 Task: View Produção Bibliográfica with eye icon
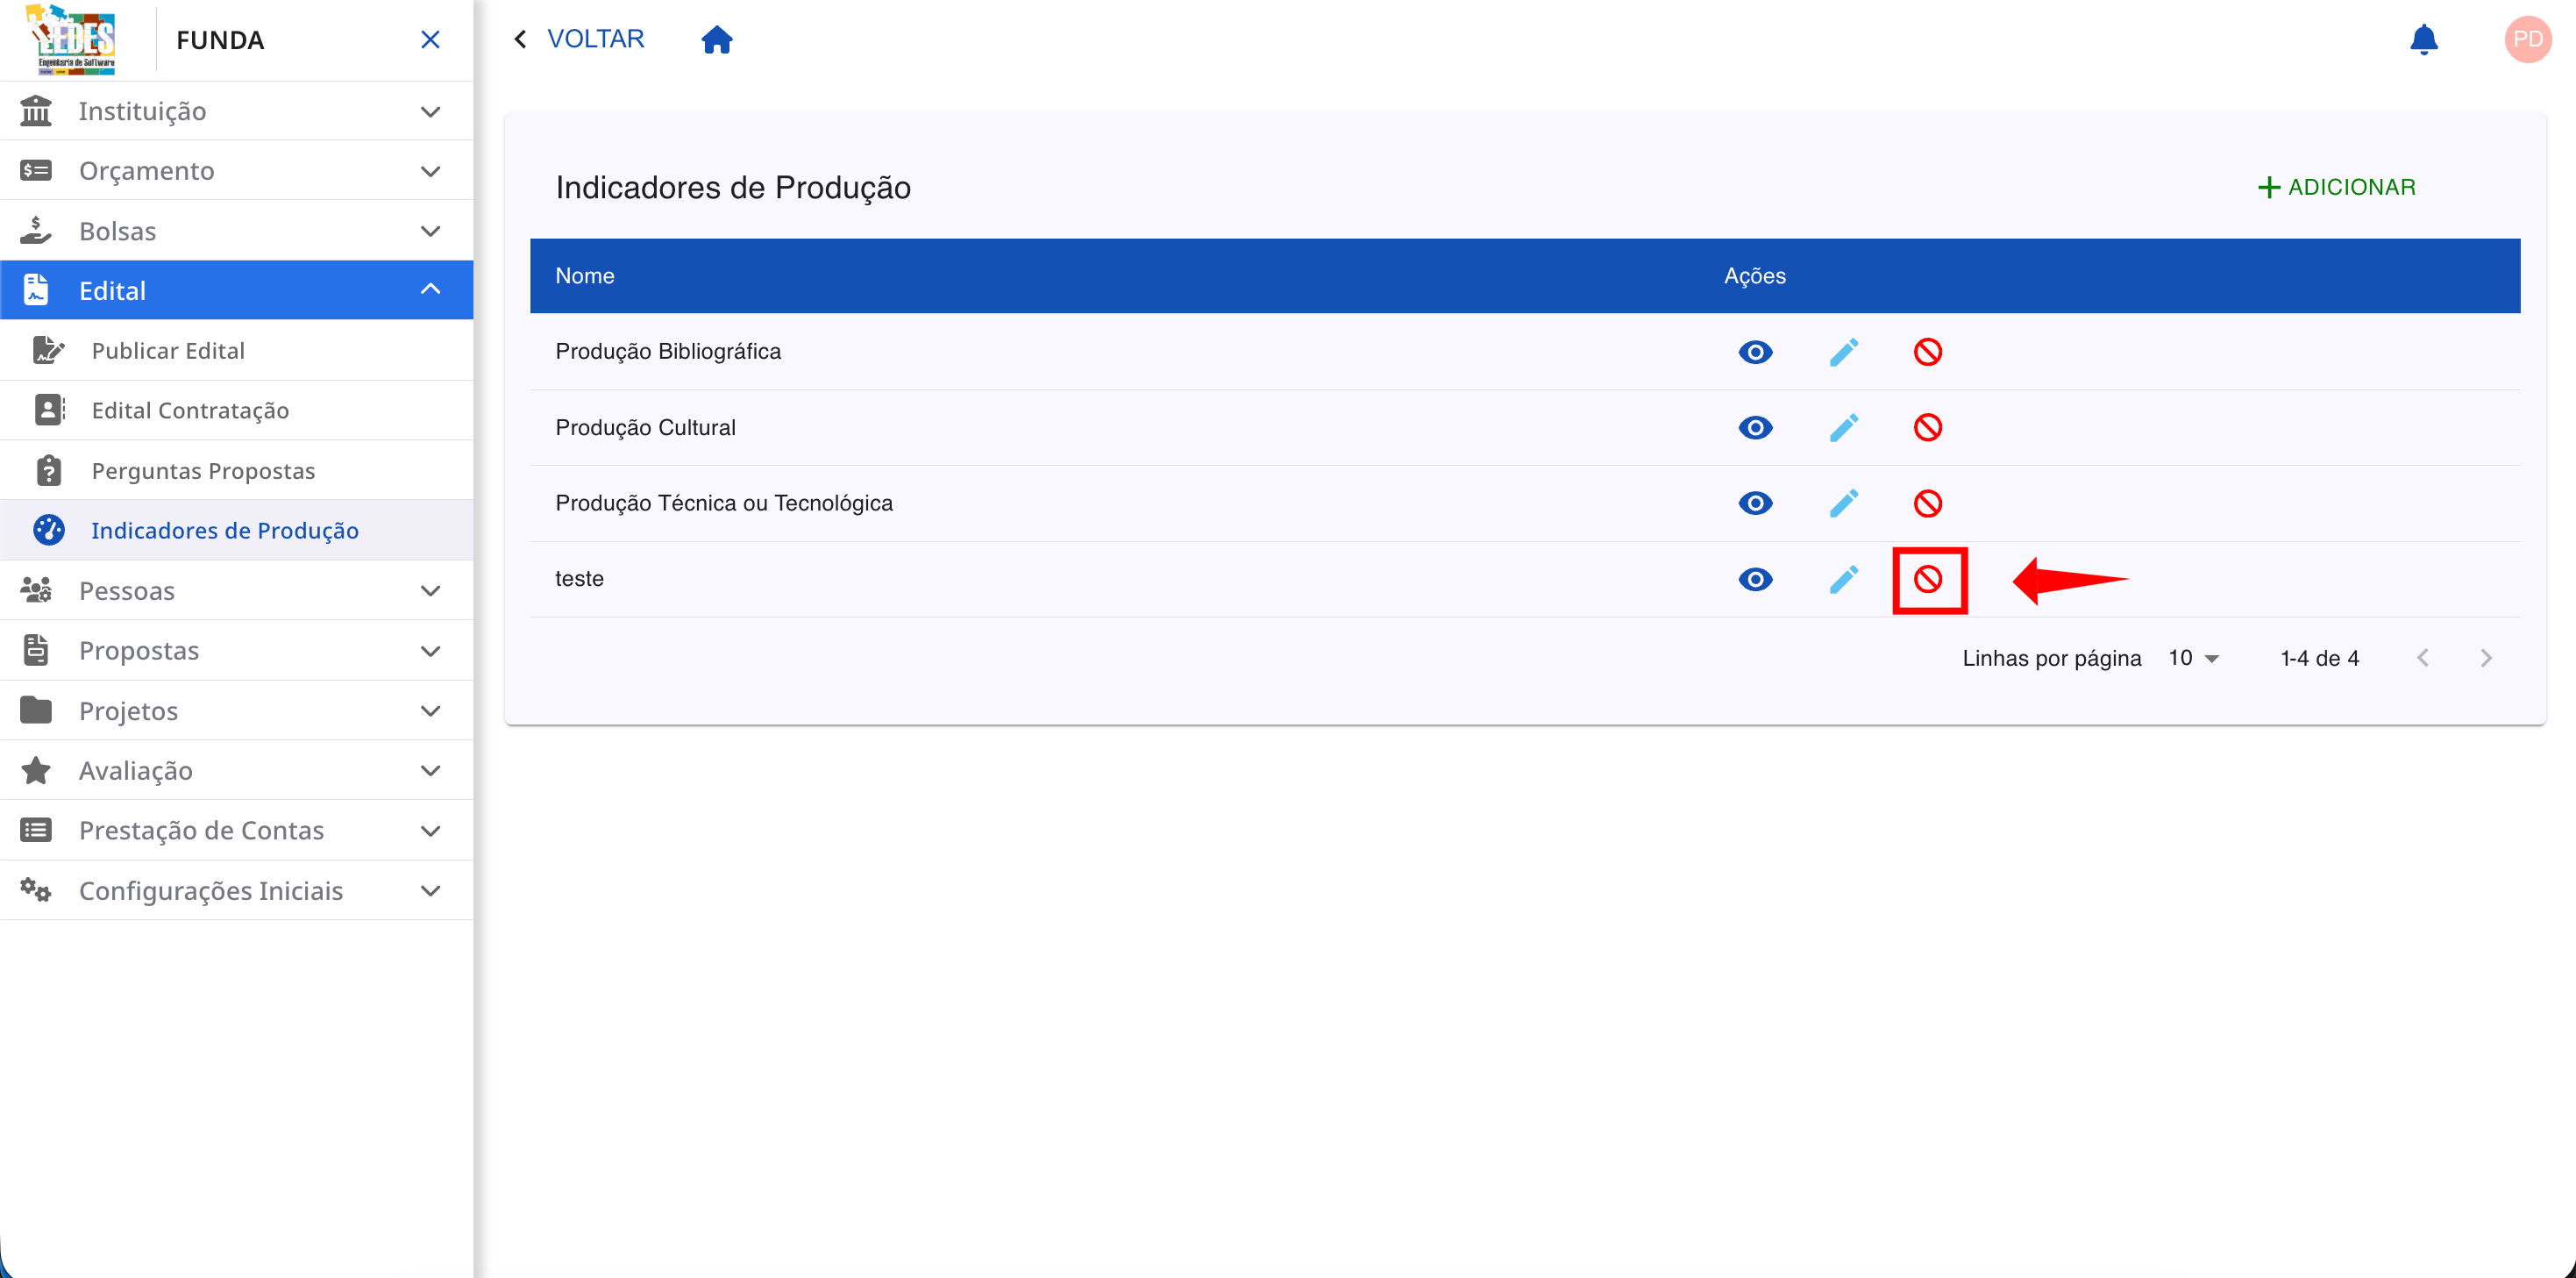pos(1755,353)
